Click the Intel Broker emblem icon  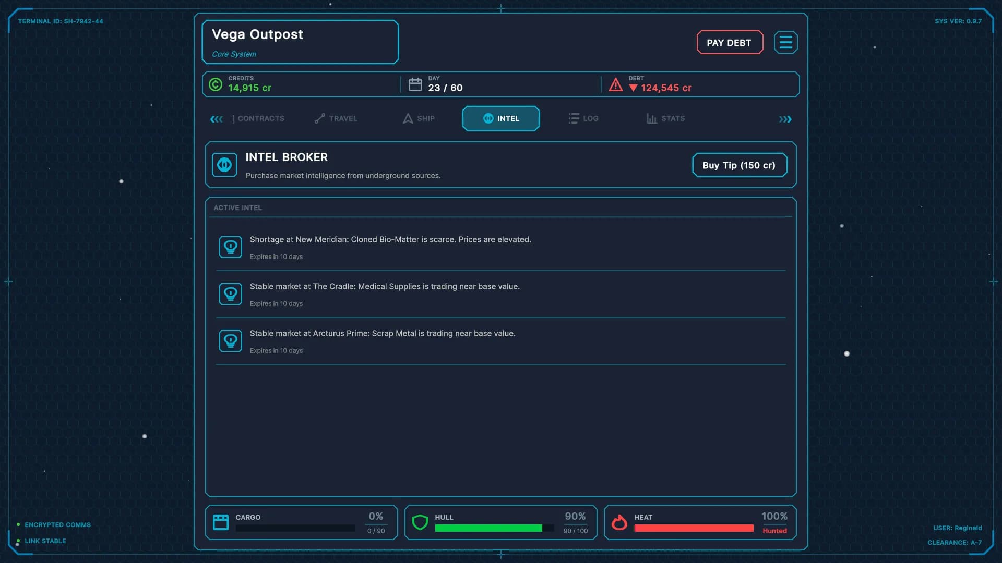pyautogui.click(x=224, y=165)
